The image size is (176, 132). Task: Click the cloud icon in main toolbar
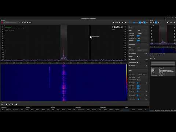(x=27, y=23)
